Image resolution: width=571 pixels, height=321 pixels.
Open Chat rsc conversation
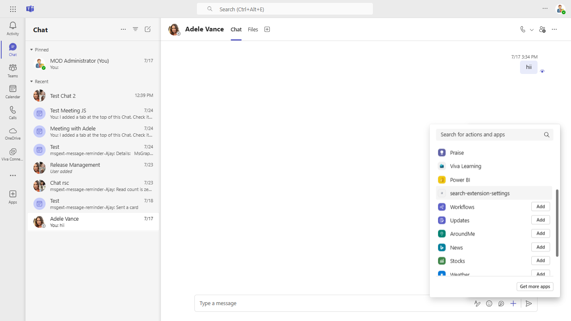[93, 186]
